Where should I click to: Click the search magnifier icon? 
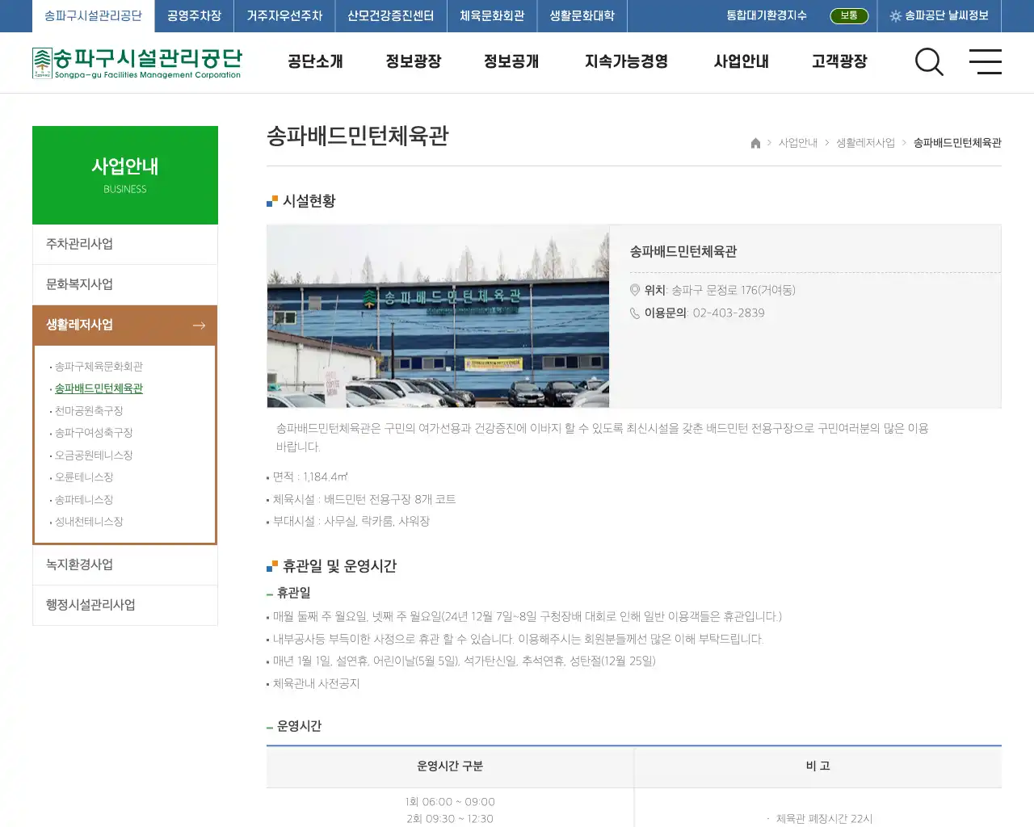[x=929, y=62]
